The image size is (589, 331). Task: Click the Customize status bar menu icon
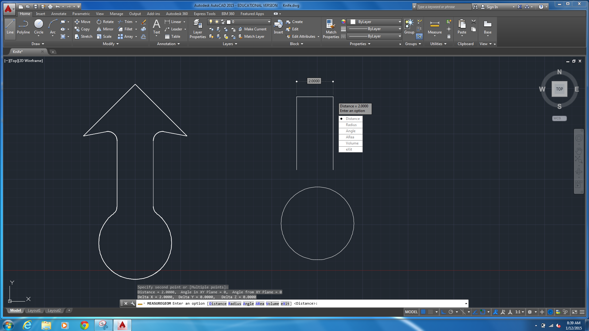pos(582,312)
